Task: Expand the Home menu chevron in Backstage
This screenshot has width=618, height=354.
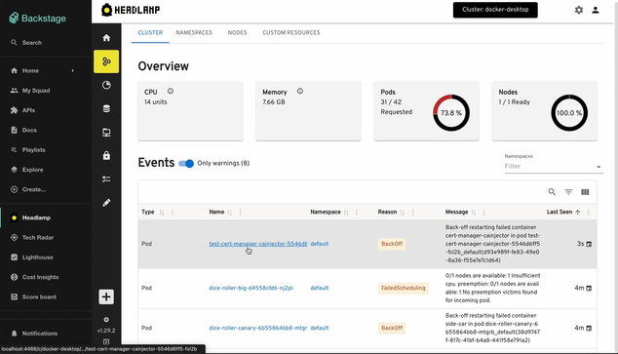Action: click(x=72, y=70)
